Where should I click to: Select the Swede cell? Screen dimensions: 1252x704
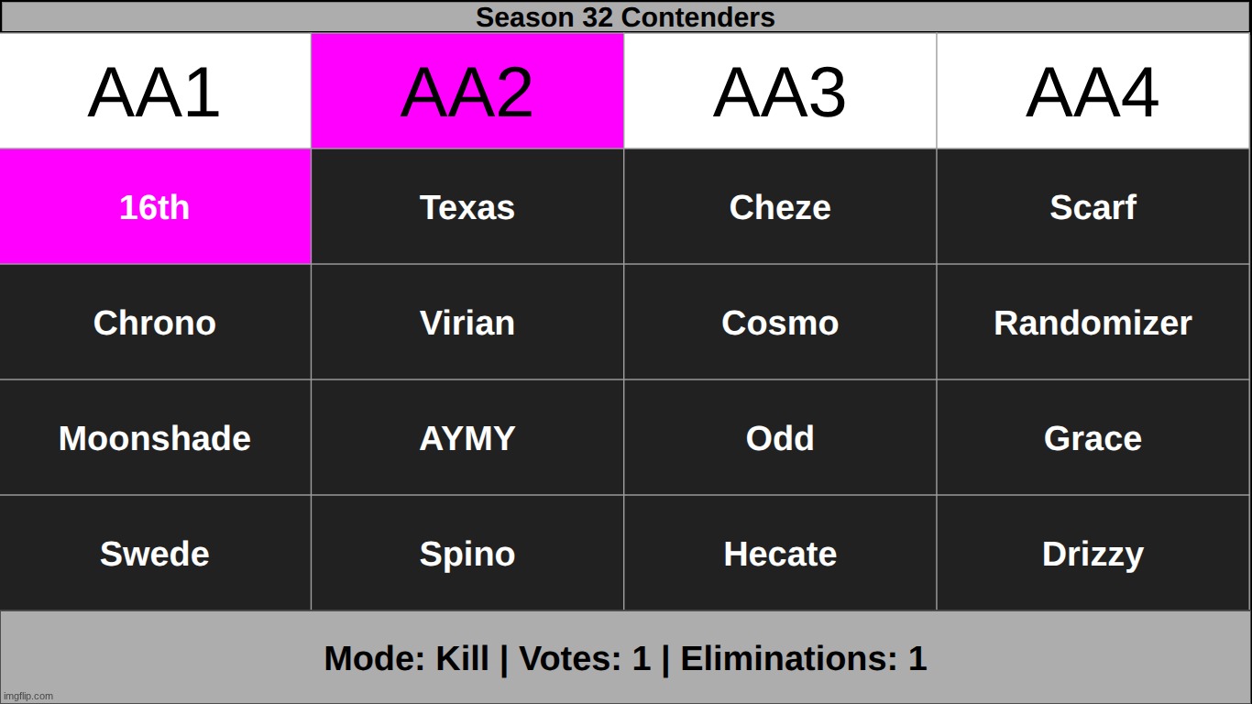click(x=155, y=554)
